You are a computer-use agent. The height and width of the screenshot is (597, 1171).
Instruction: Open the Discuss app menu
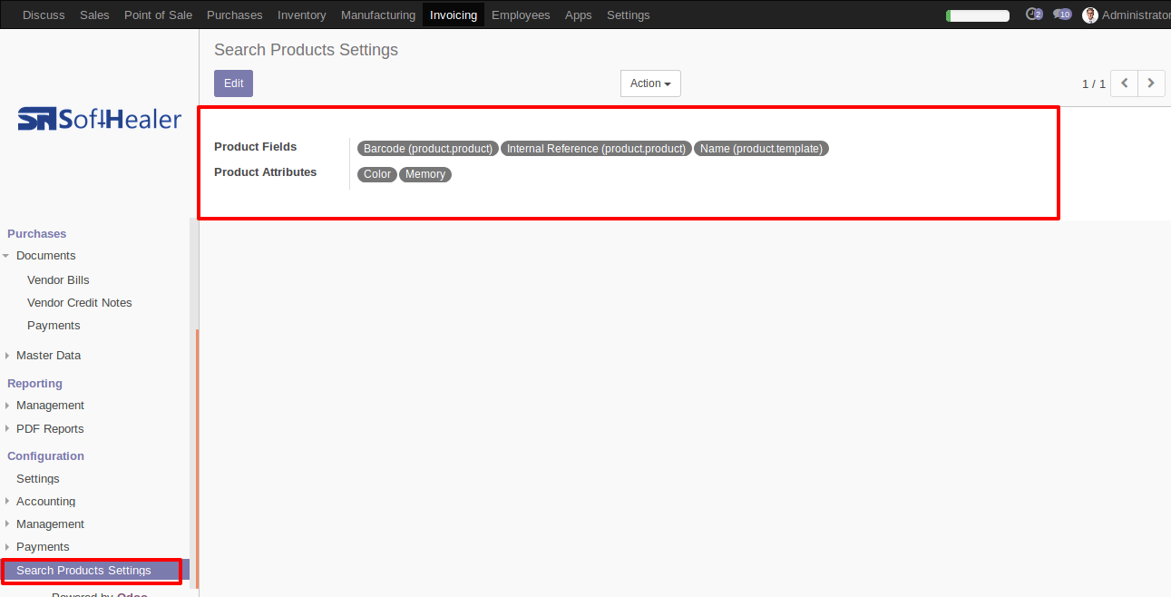tap(44, 15)
